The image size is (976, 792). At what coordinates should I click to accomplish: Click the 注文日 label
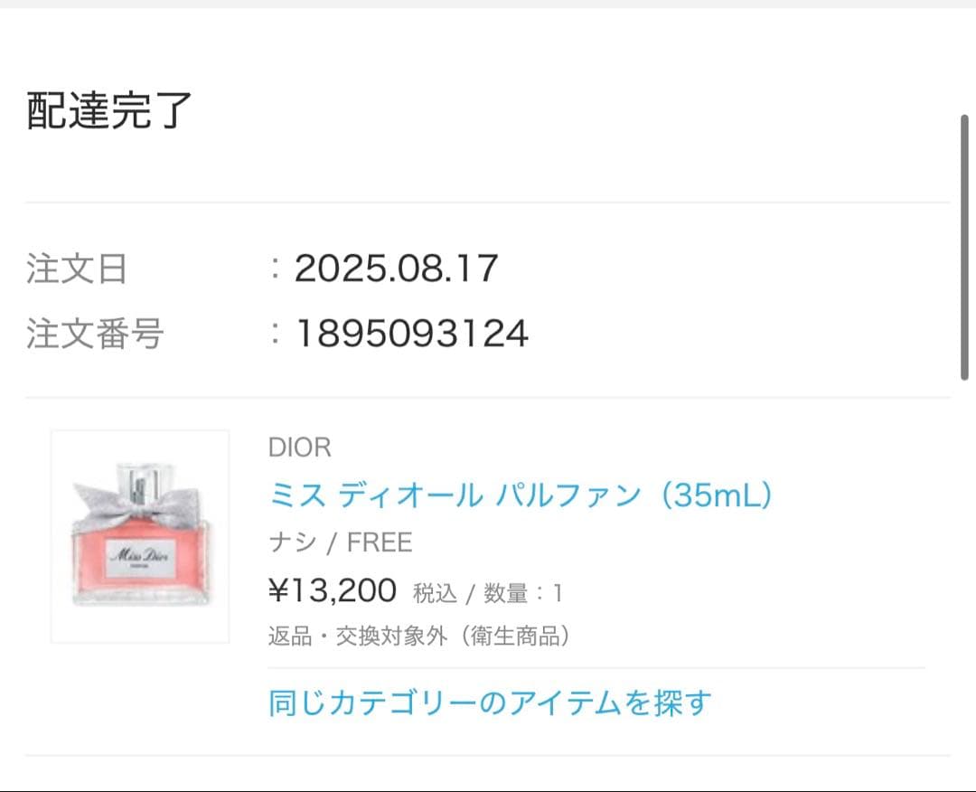tap(77, 269)
